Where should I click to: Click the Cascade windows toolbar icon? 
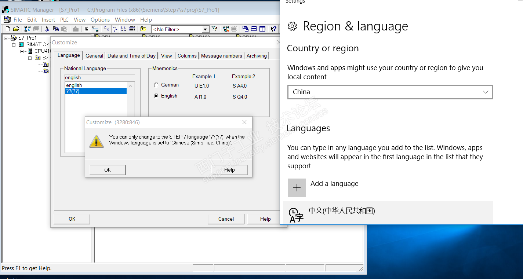click(x=245, y=29)
